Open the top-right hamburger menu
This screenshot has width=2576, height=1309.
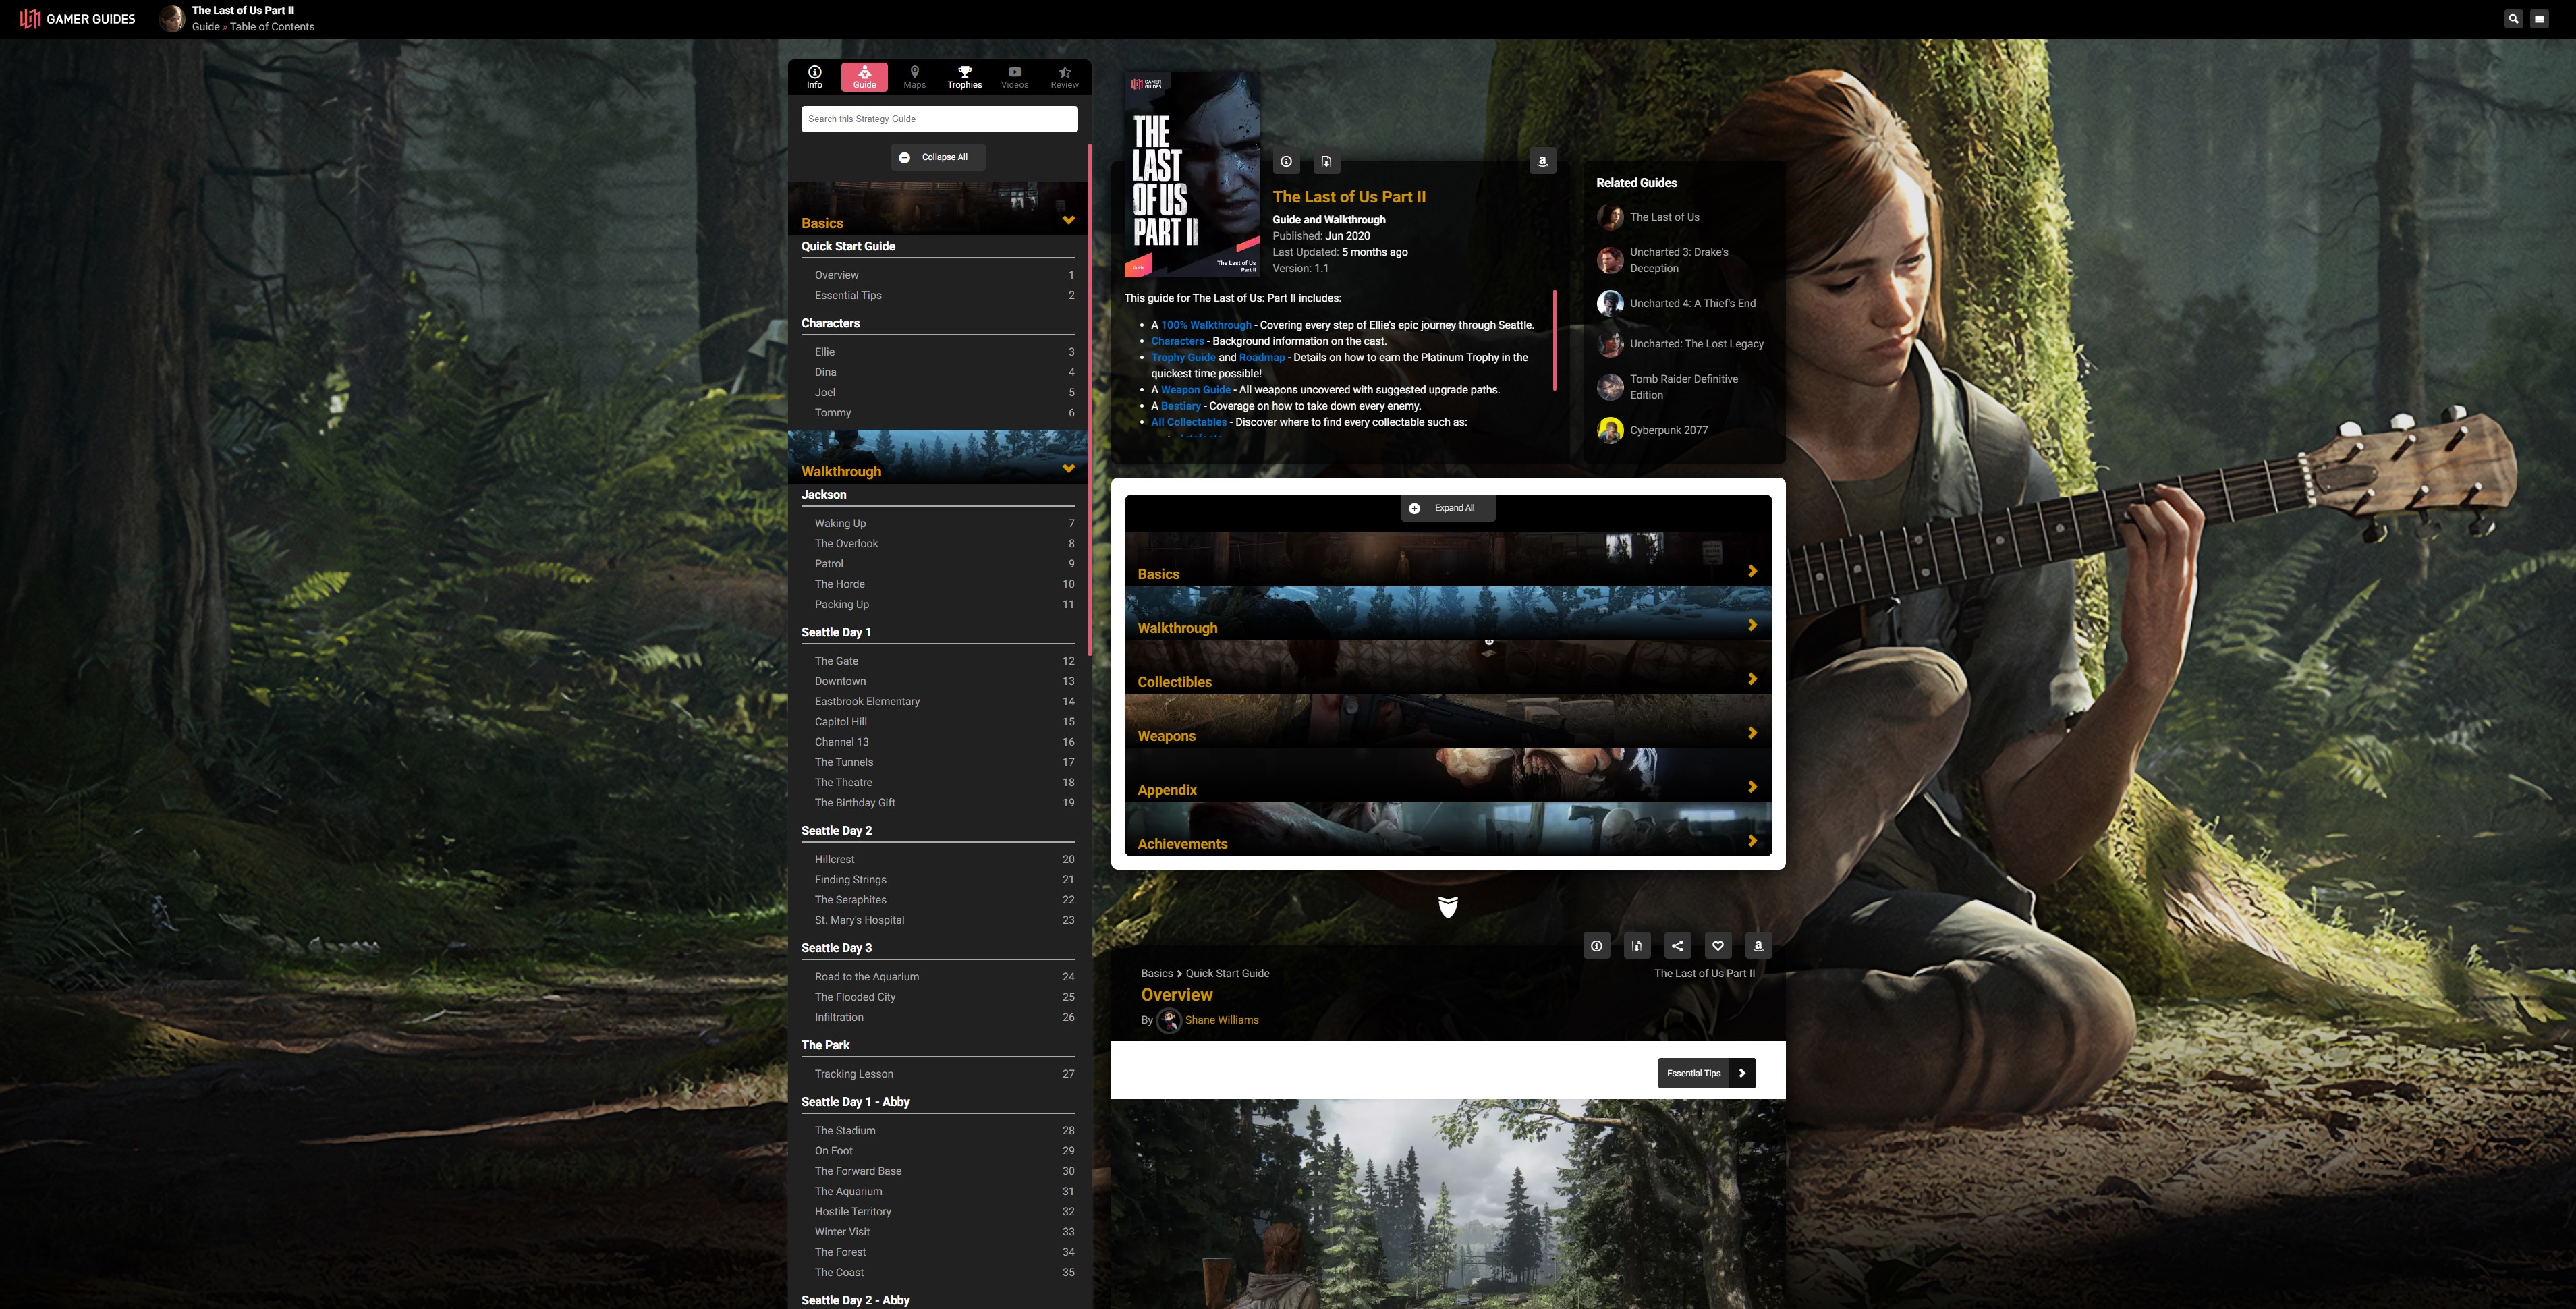point(2539,19)
